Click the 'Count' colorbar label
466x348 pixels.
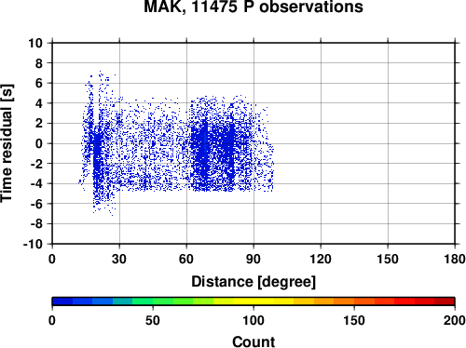pos(254,341)
